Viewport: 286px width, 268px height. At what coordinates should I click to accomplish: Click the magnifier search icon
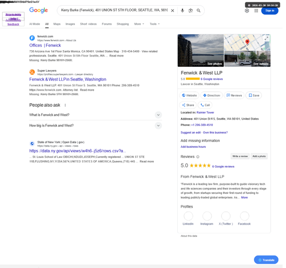tap(198, 11)
